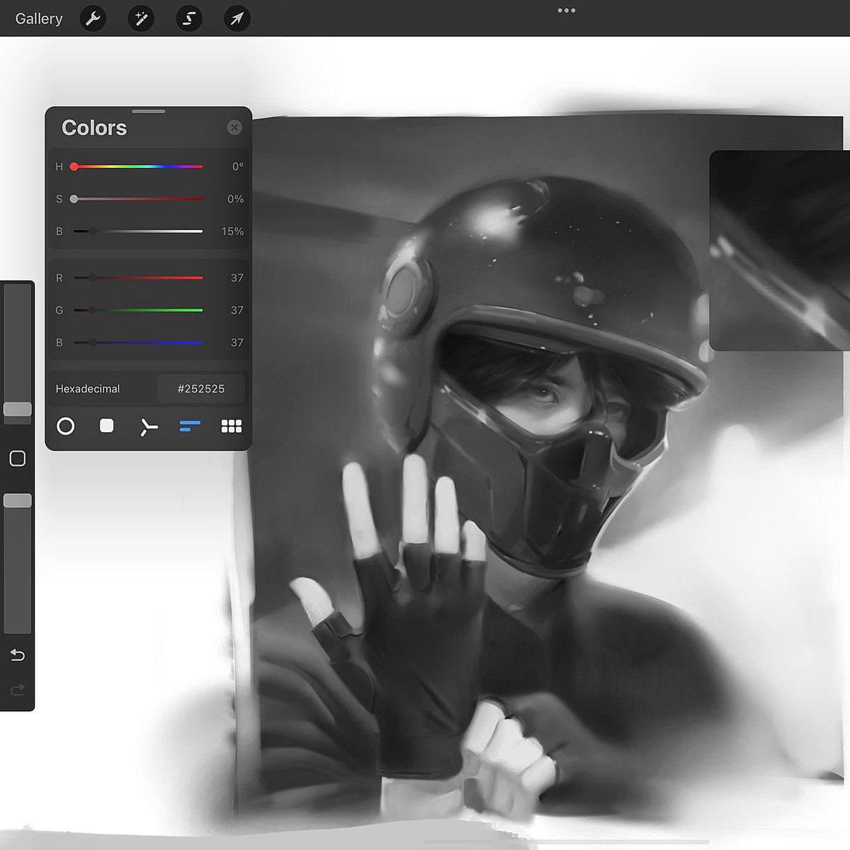This screenshot has width=850, height=850.
Task: Click the hue value '0°'
Action: pyautogui.click(x=238, y=166)
